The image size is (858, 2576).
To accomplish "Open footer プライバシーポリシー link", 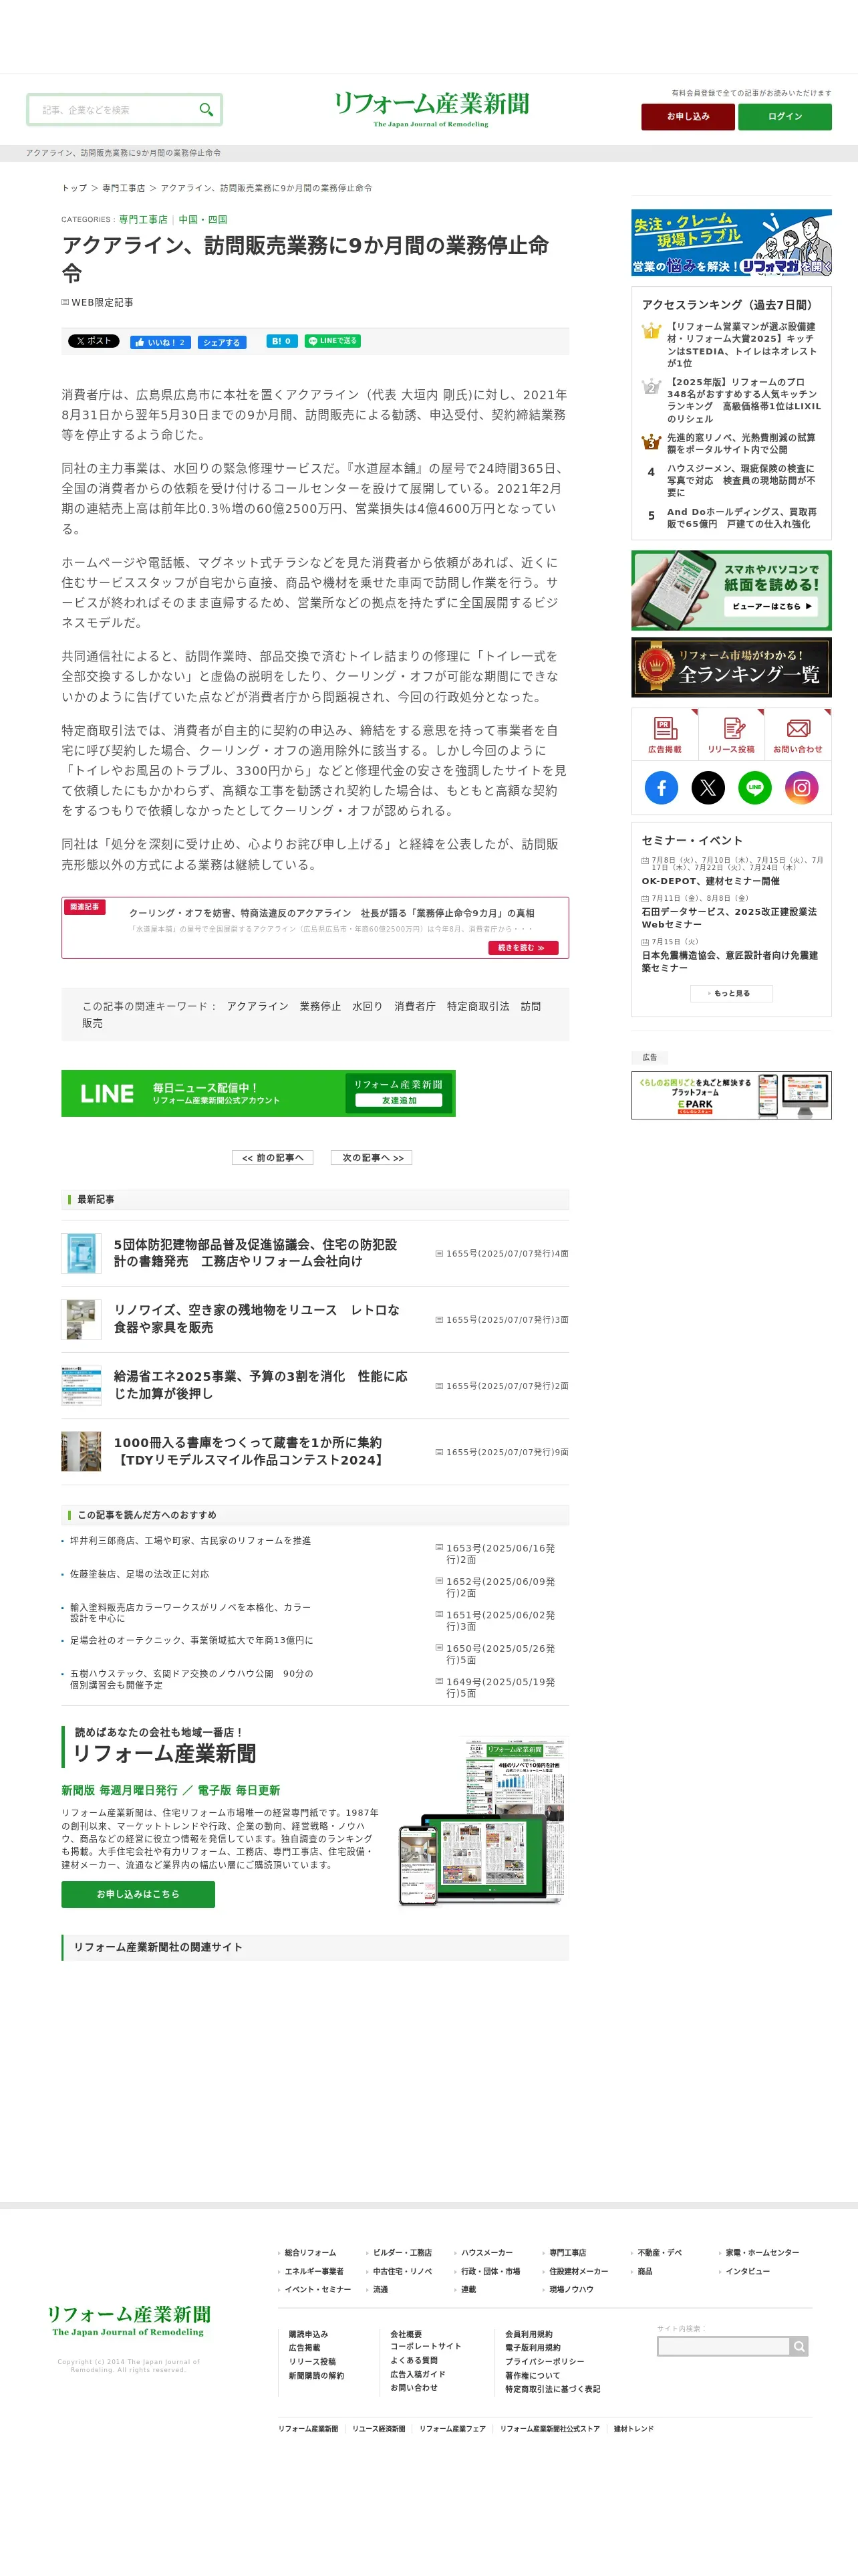I will pyautogui.click(x=545, y=2361).
